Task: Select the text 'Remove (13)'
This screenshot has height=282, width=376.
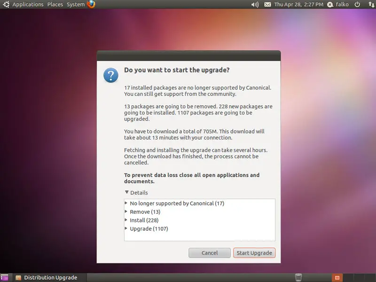Action: (145, 212)
